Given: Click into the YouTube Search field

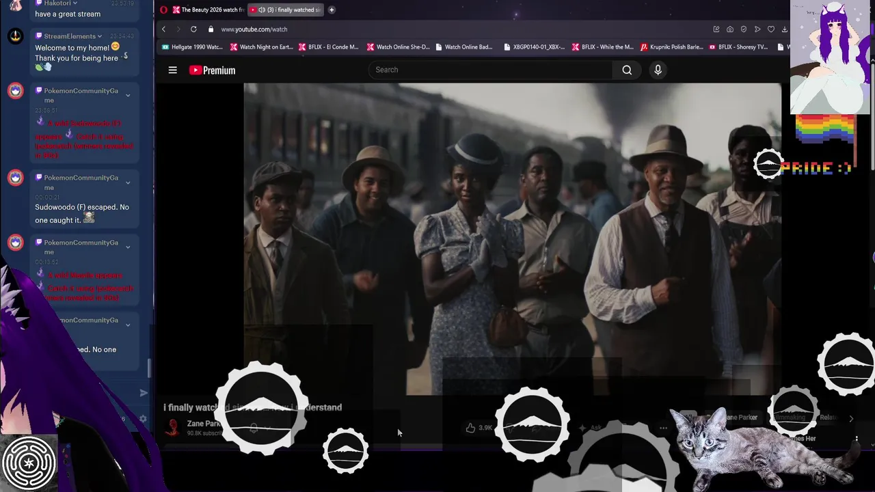Looking at the screenshot, I should (x=491, y=70).
